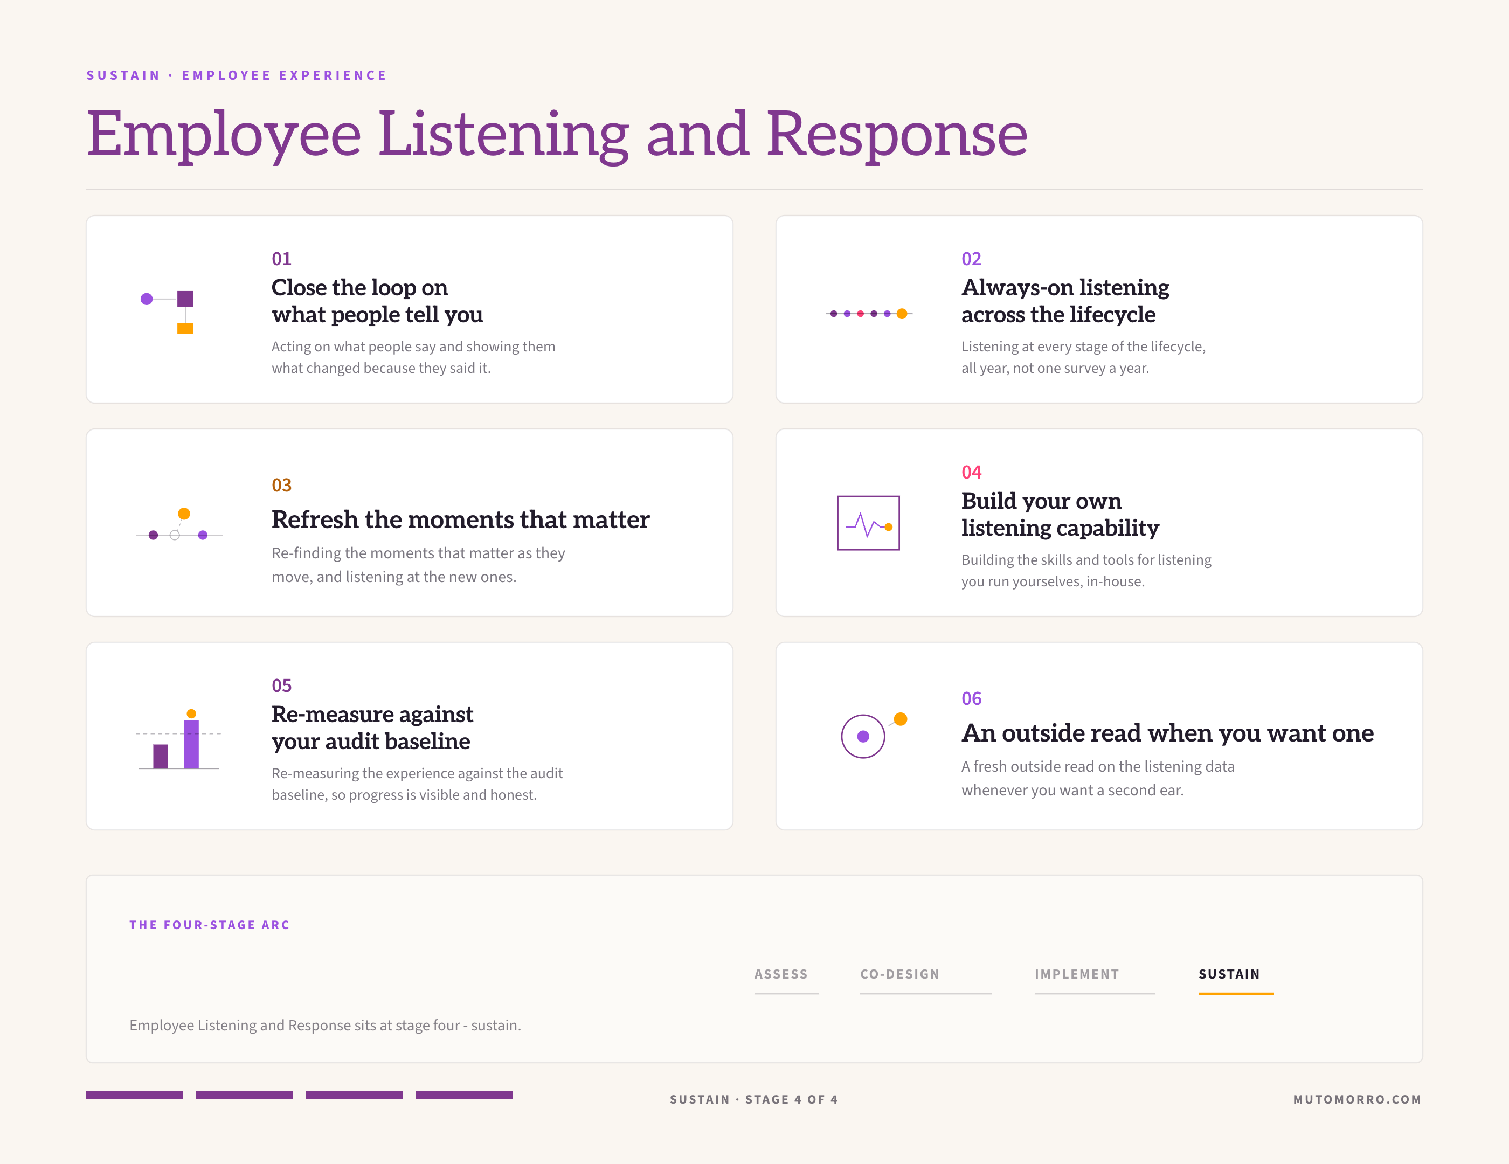This screenshot has height=1164, width=1509.
Task: Click the listening capability pulse-monitor icon
Action: click(869, 523)
